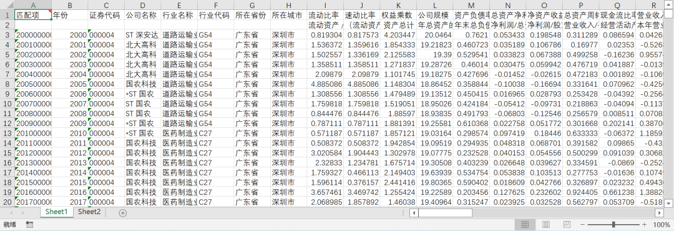Click the zoom in plus button
The image size is (674, 231).
pos(644,225)
